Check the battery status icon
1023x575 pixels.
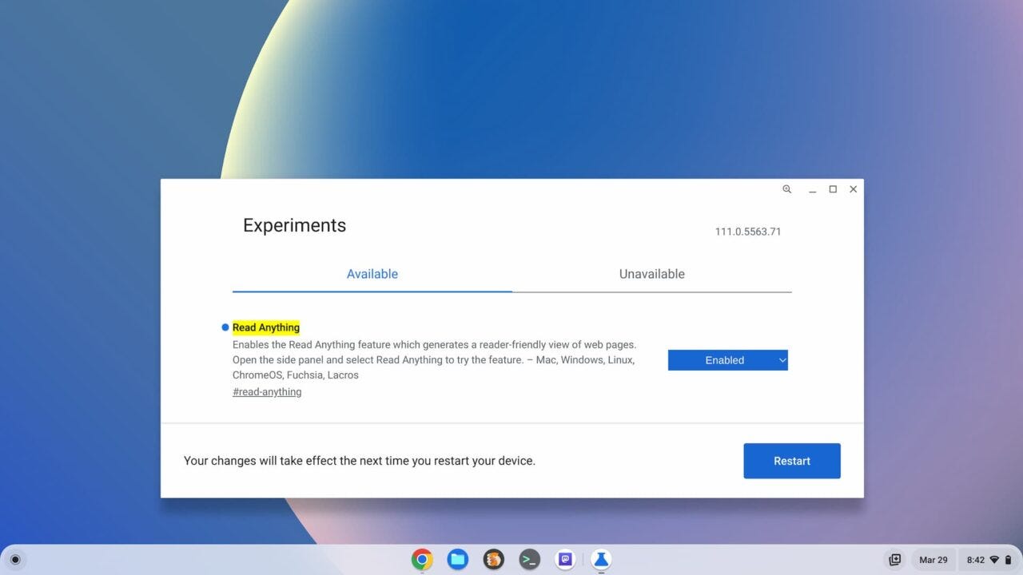1008,560
